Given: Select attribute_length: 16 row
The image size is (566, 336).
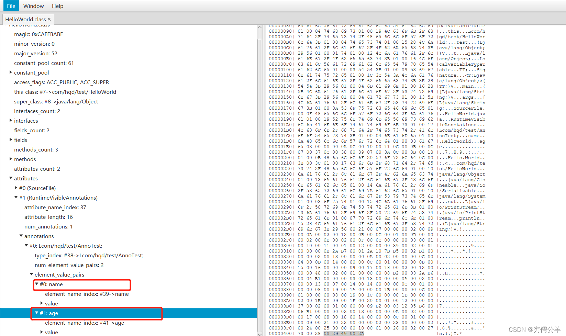Looking at the screenshot, I should (x=48, y=217).
